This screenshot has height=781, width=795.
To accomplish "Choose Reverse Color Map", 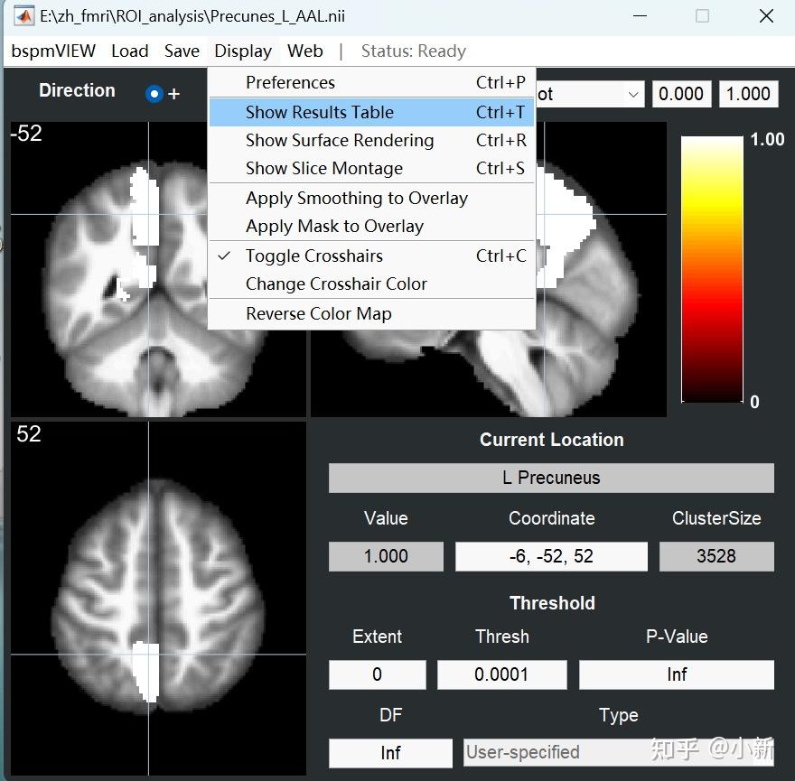I will pos(372,313).
